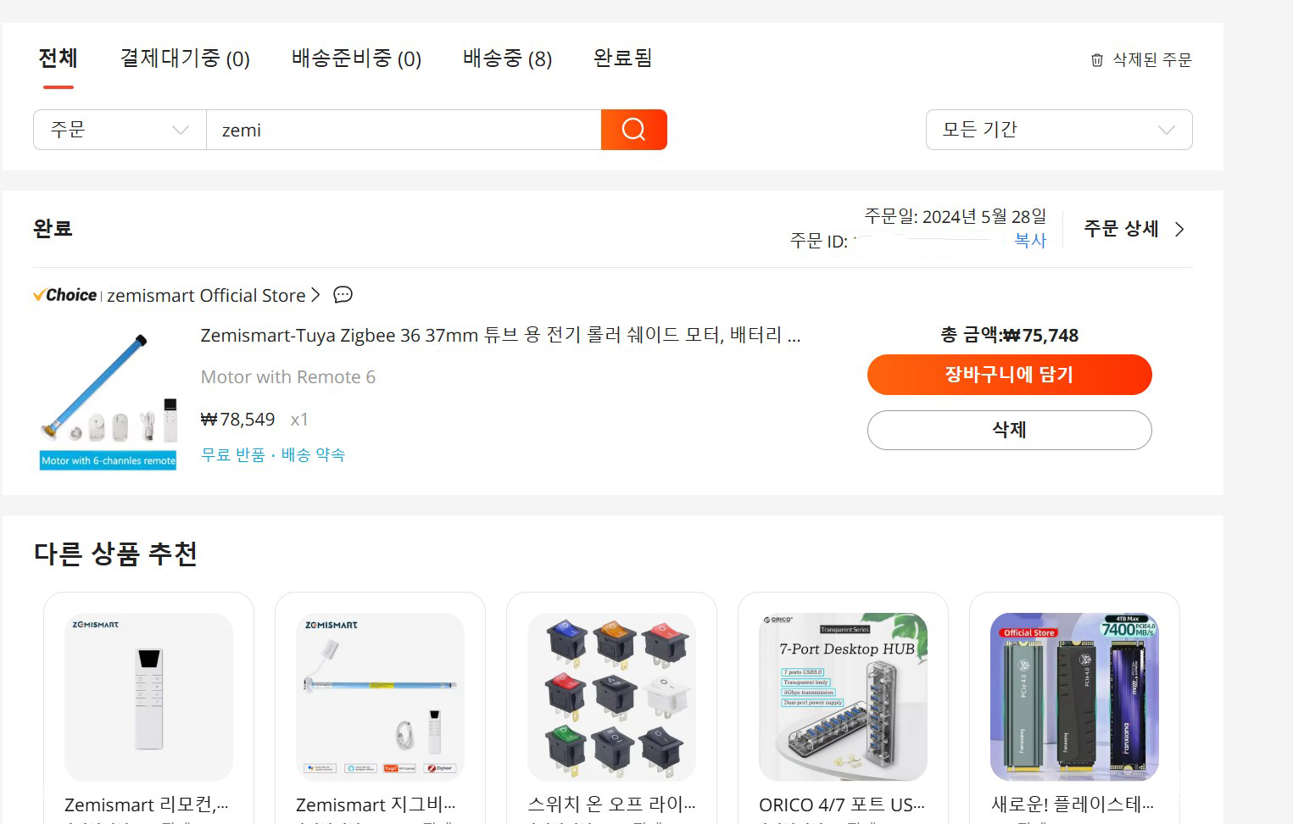
Task: Click the 스위치 온 오프 라이 product title
Action: 611,804
